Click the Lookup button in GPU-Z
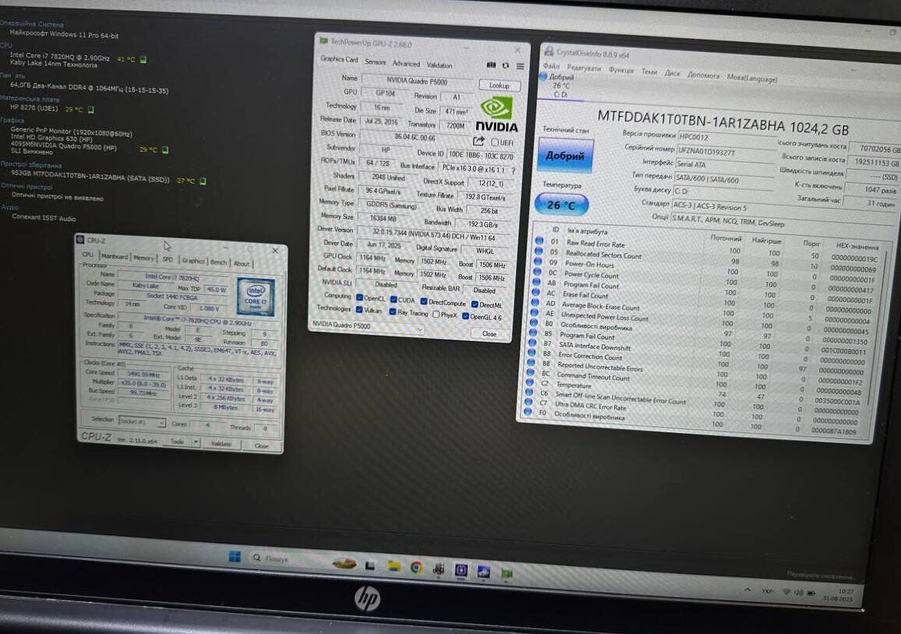 pos(499,85)
